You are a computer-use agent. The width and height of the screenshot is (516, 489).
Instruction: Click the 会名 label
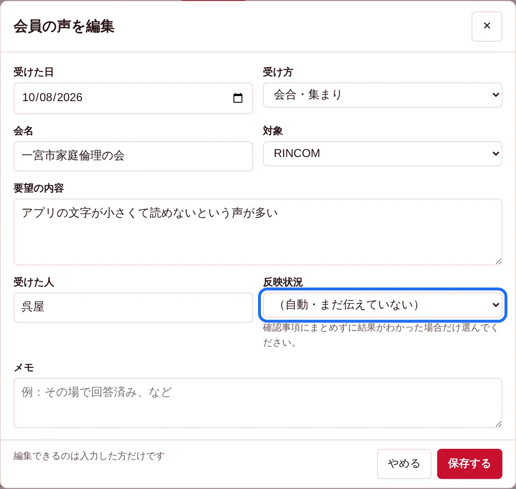pos(24,131)
